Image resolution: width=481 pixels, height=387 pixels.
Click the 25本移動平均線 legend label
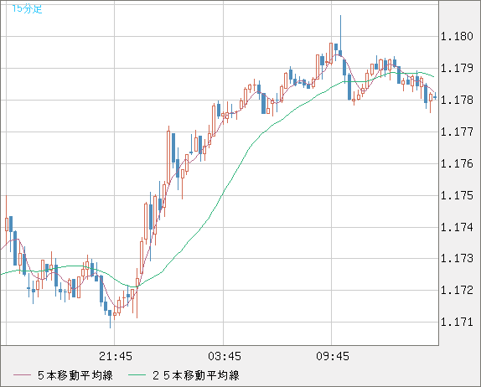click(196, 375)
